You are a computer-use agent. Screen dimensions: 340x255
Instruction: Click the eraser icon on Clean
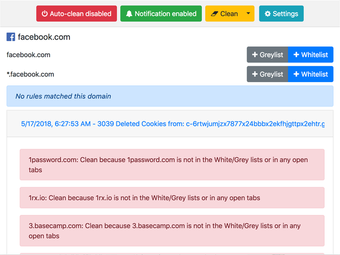[x=214, y=14]
